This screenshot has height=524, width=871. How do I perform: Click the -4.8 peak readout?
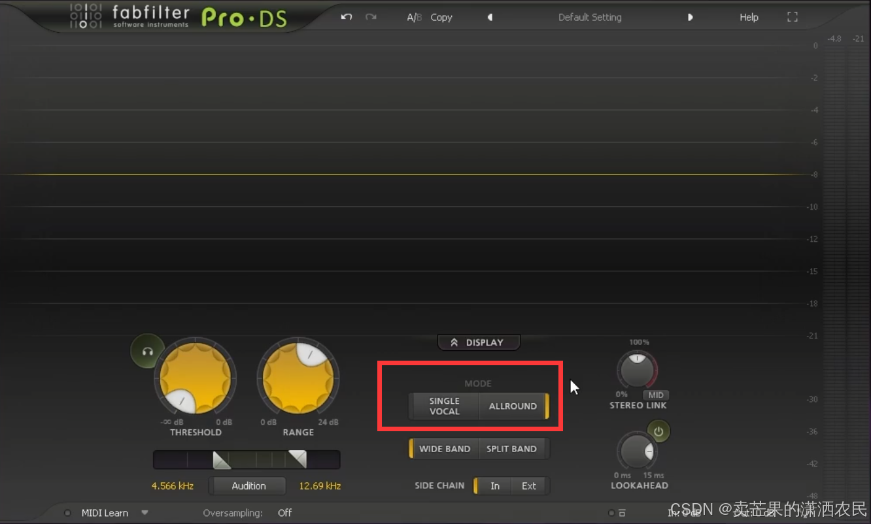[834, 39]
